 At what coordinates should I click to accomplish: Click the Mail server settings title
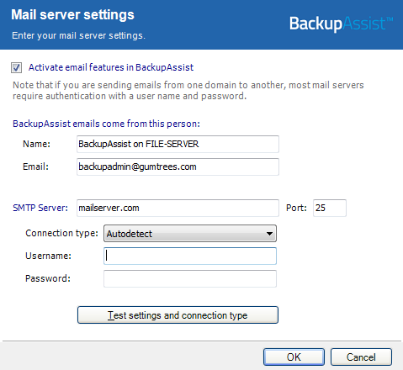(x=73, y=14)
